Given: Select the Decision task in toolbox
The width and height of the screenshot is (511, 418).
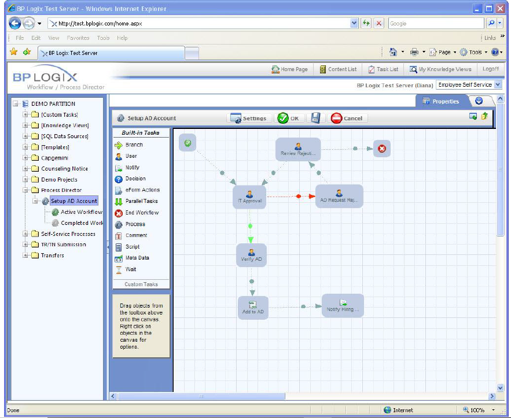Looking at the screenshot, I should 130,179.
